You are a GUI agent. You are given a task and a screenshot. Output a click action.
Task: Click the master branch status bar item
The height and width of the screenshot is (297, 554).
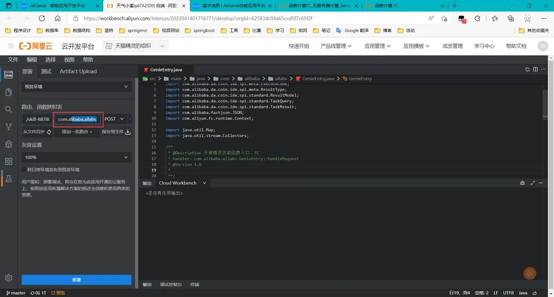click(x=16, y=293)
